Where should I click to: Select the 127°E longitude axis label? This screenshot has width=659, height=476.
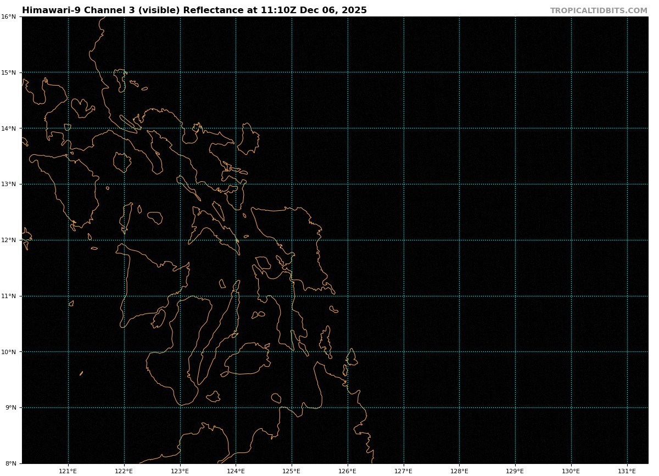[404, 471]
